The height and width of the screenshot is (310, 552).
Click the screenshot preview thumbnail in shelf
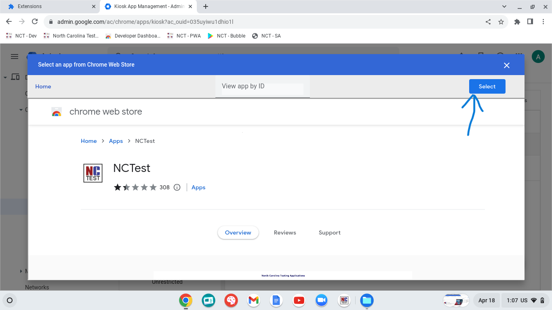[456, 300]
